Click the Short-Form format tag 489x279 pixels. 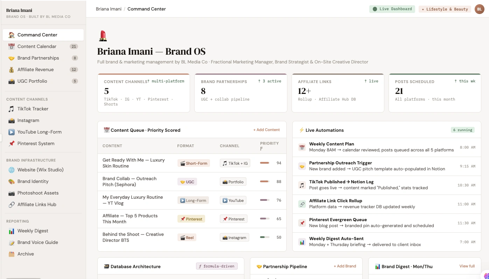(194, 163)
